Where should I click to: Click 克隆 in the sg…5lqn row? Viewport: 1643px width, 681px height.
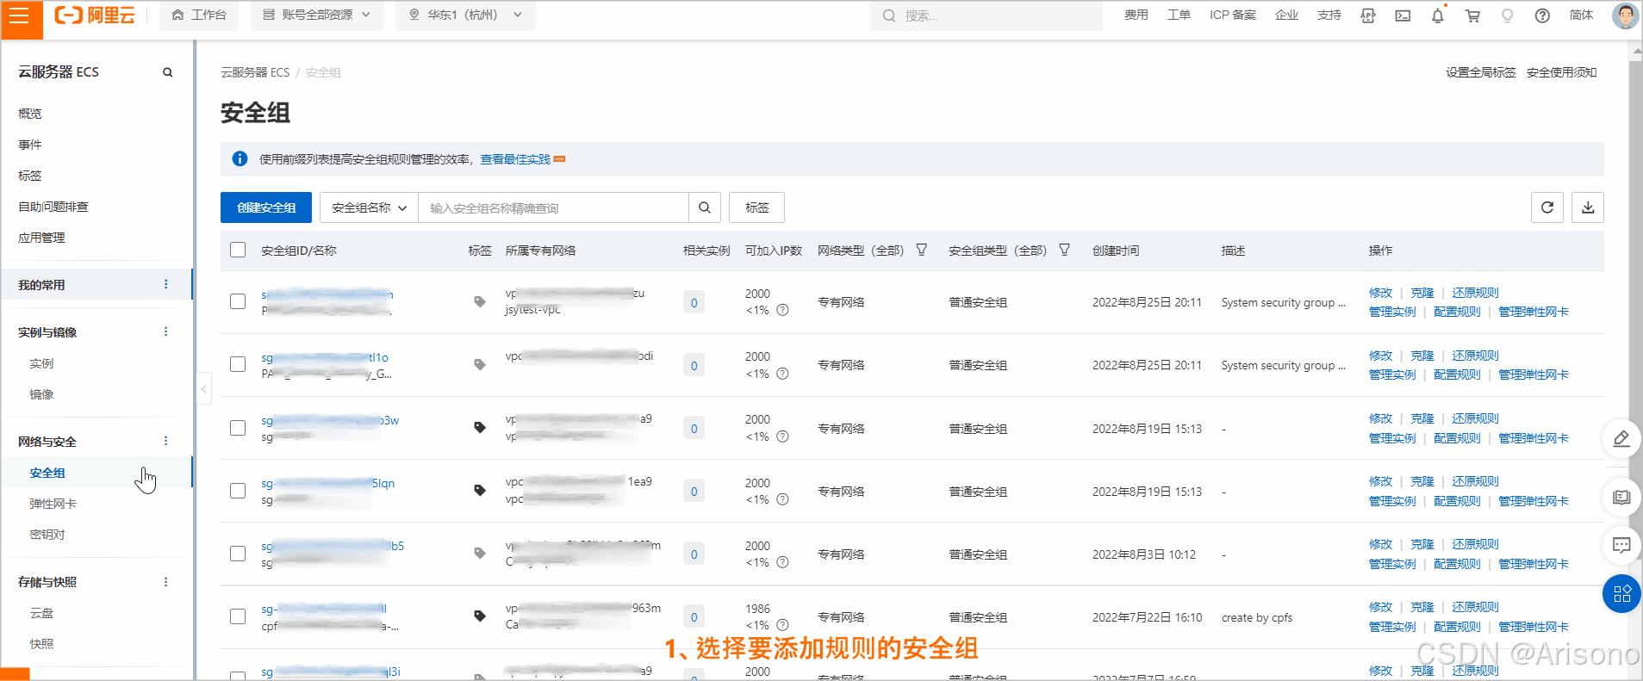tap(1422, 481)
